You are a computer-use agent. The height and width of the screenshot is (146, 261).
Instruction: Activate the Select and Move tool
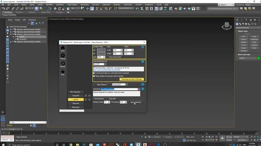pos(55,9)
